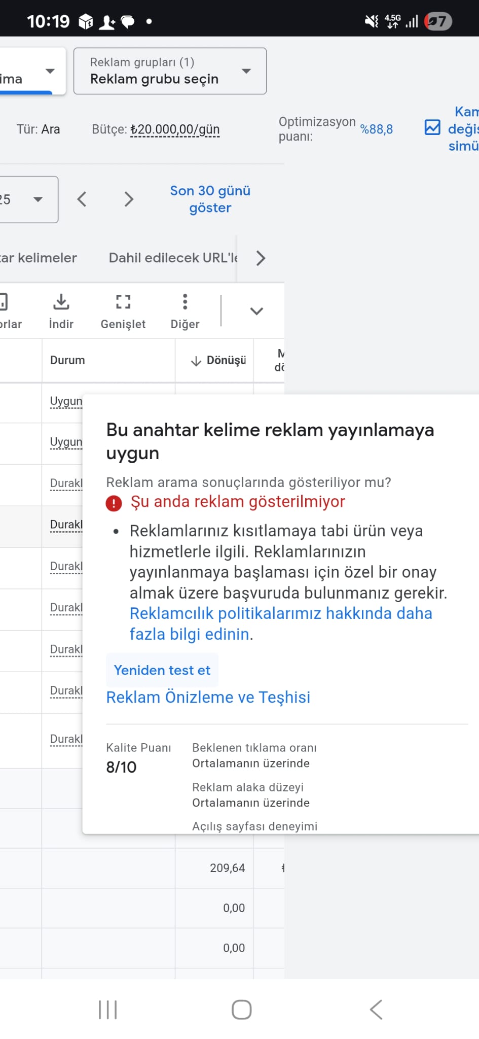
Task: Go to previous date period arrow
Action: pos(82,199)
